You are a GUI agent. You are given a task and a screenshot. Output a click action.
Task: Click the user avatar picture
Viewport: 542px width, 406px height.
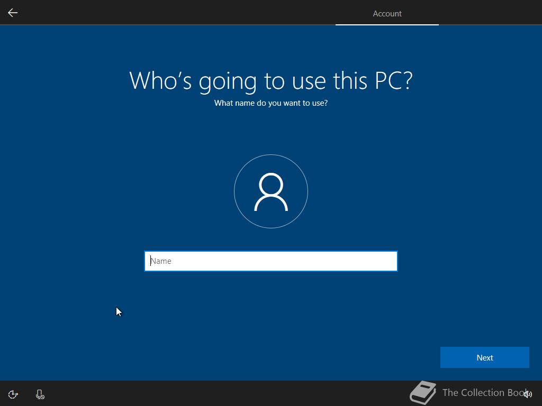[271, 191]
